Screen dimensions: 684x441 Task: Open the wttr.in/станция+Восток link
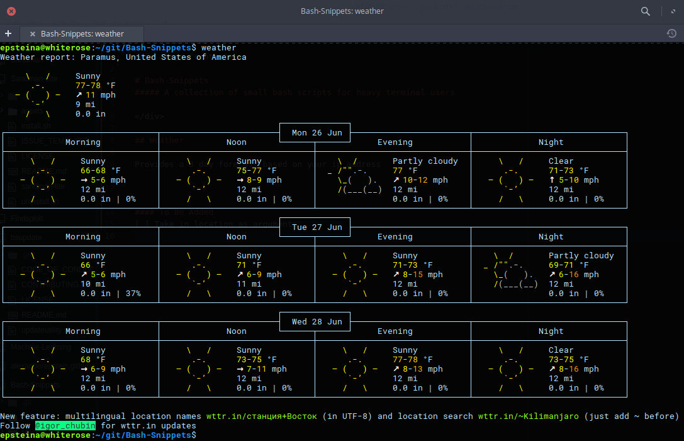[261, 416]
